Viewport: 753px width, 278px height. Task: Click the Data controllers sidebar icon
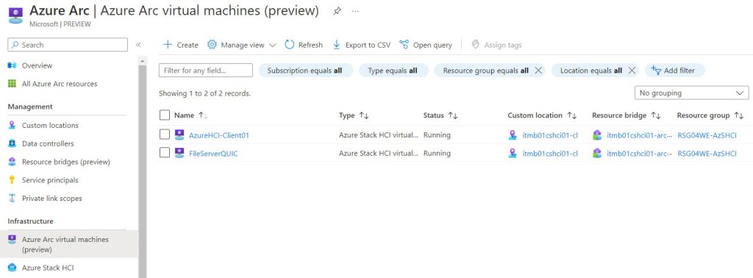pos(13,143)
